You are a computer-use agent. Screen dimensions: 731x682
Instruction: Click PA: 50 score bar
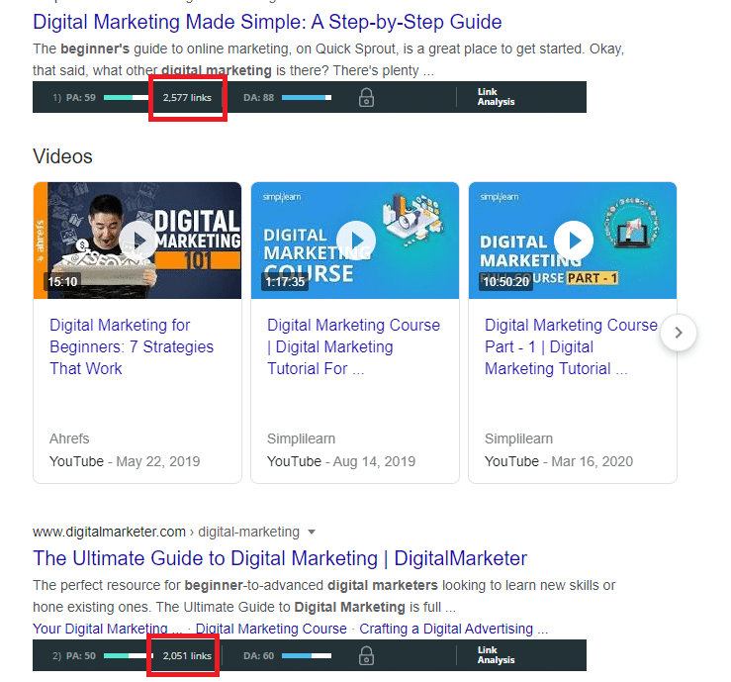128,655
